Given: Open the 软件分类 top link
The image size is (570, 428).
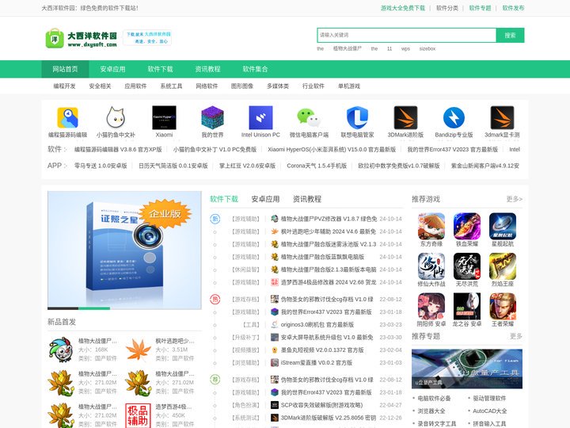Looking at the screenshot, I should click(x=447, y=8).
